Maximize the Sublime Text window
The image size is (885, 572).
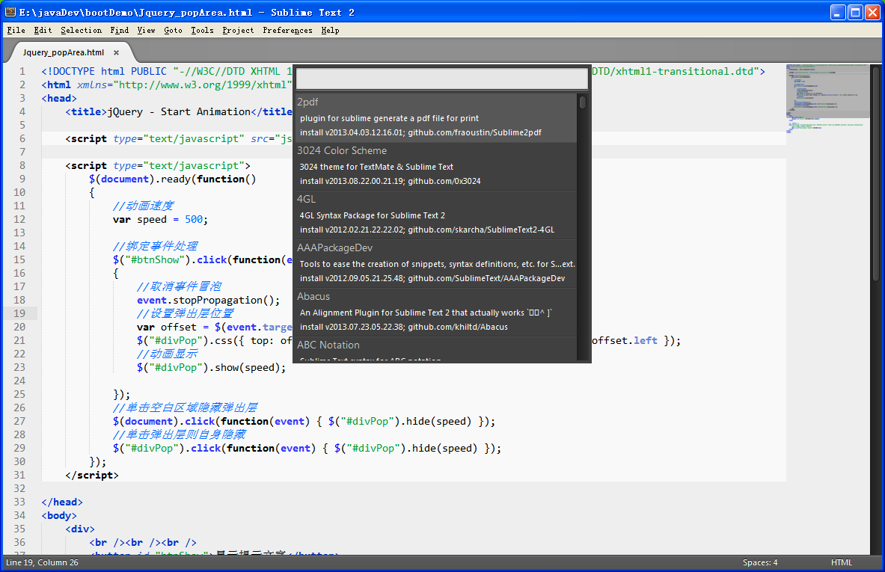(856, 13)
